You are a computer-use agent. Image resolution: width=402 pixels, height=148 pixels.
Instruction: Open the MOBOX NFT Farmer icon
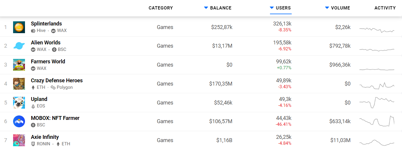[x=19, y=121]
